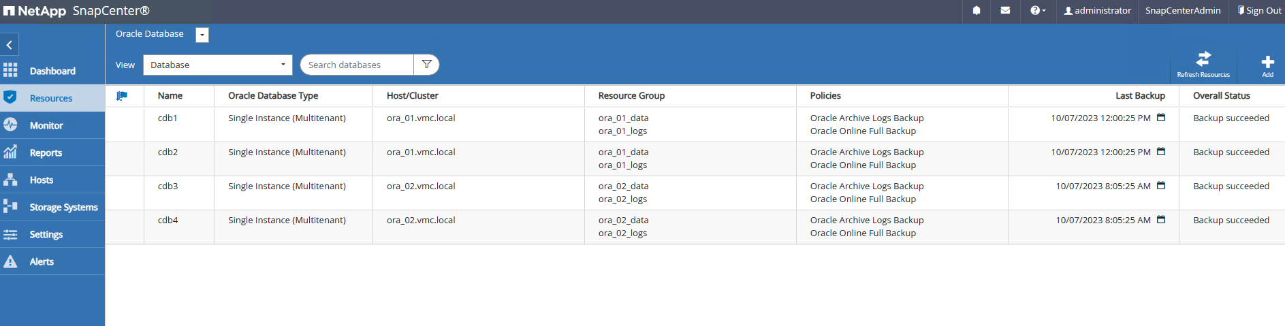Expand the Oracle Database plugin dropdown
Viewport: 1285px width, 326px height.
202,35
